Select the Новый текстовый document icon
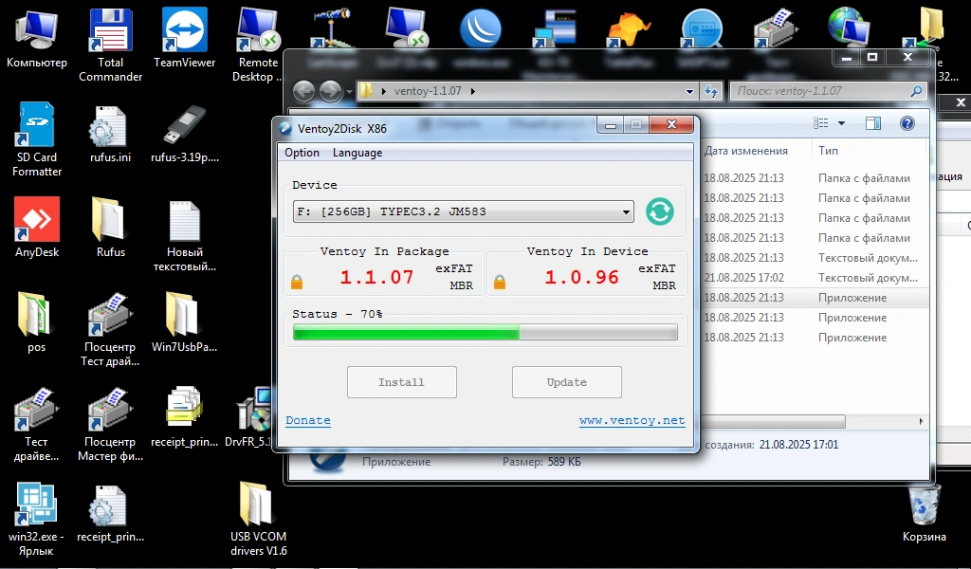Screen dimensions: 971x569 tap(185, 235)
